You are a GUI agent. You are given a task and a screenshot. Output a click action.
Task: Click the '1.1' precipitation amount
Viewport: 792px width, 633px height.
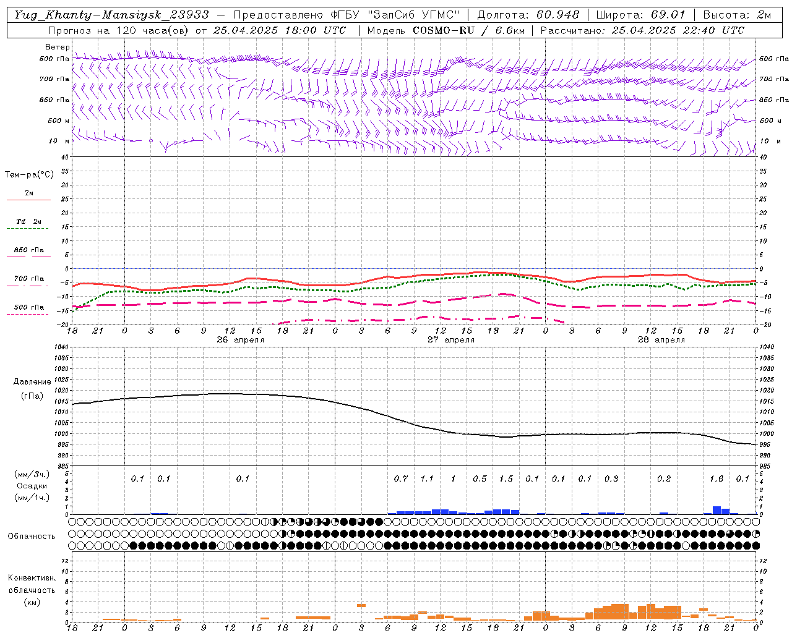coord(427,479)
